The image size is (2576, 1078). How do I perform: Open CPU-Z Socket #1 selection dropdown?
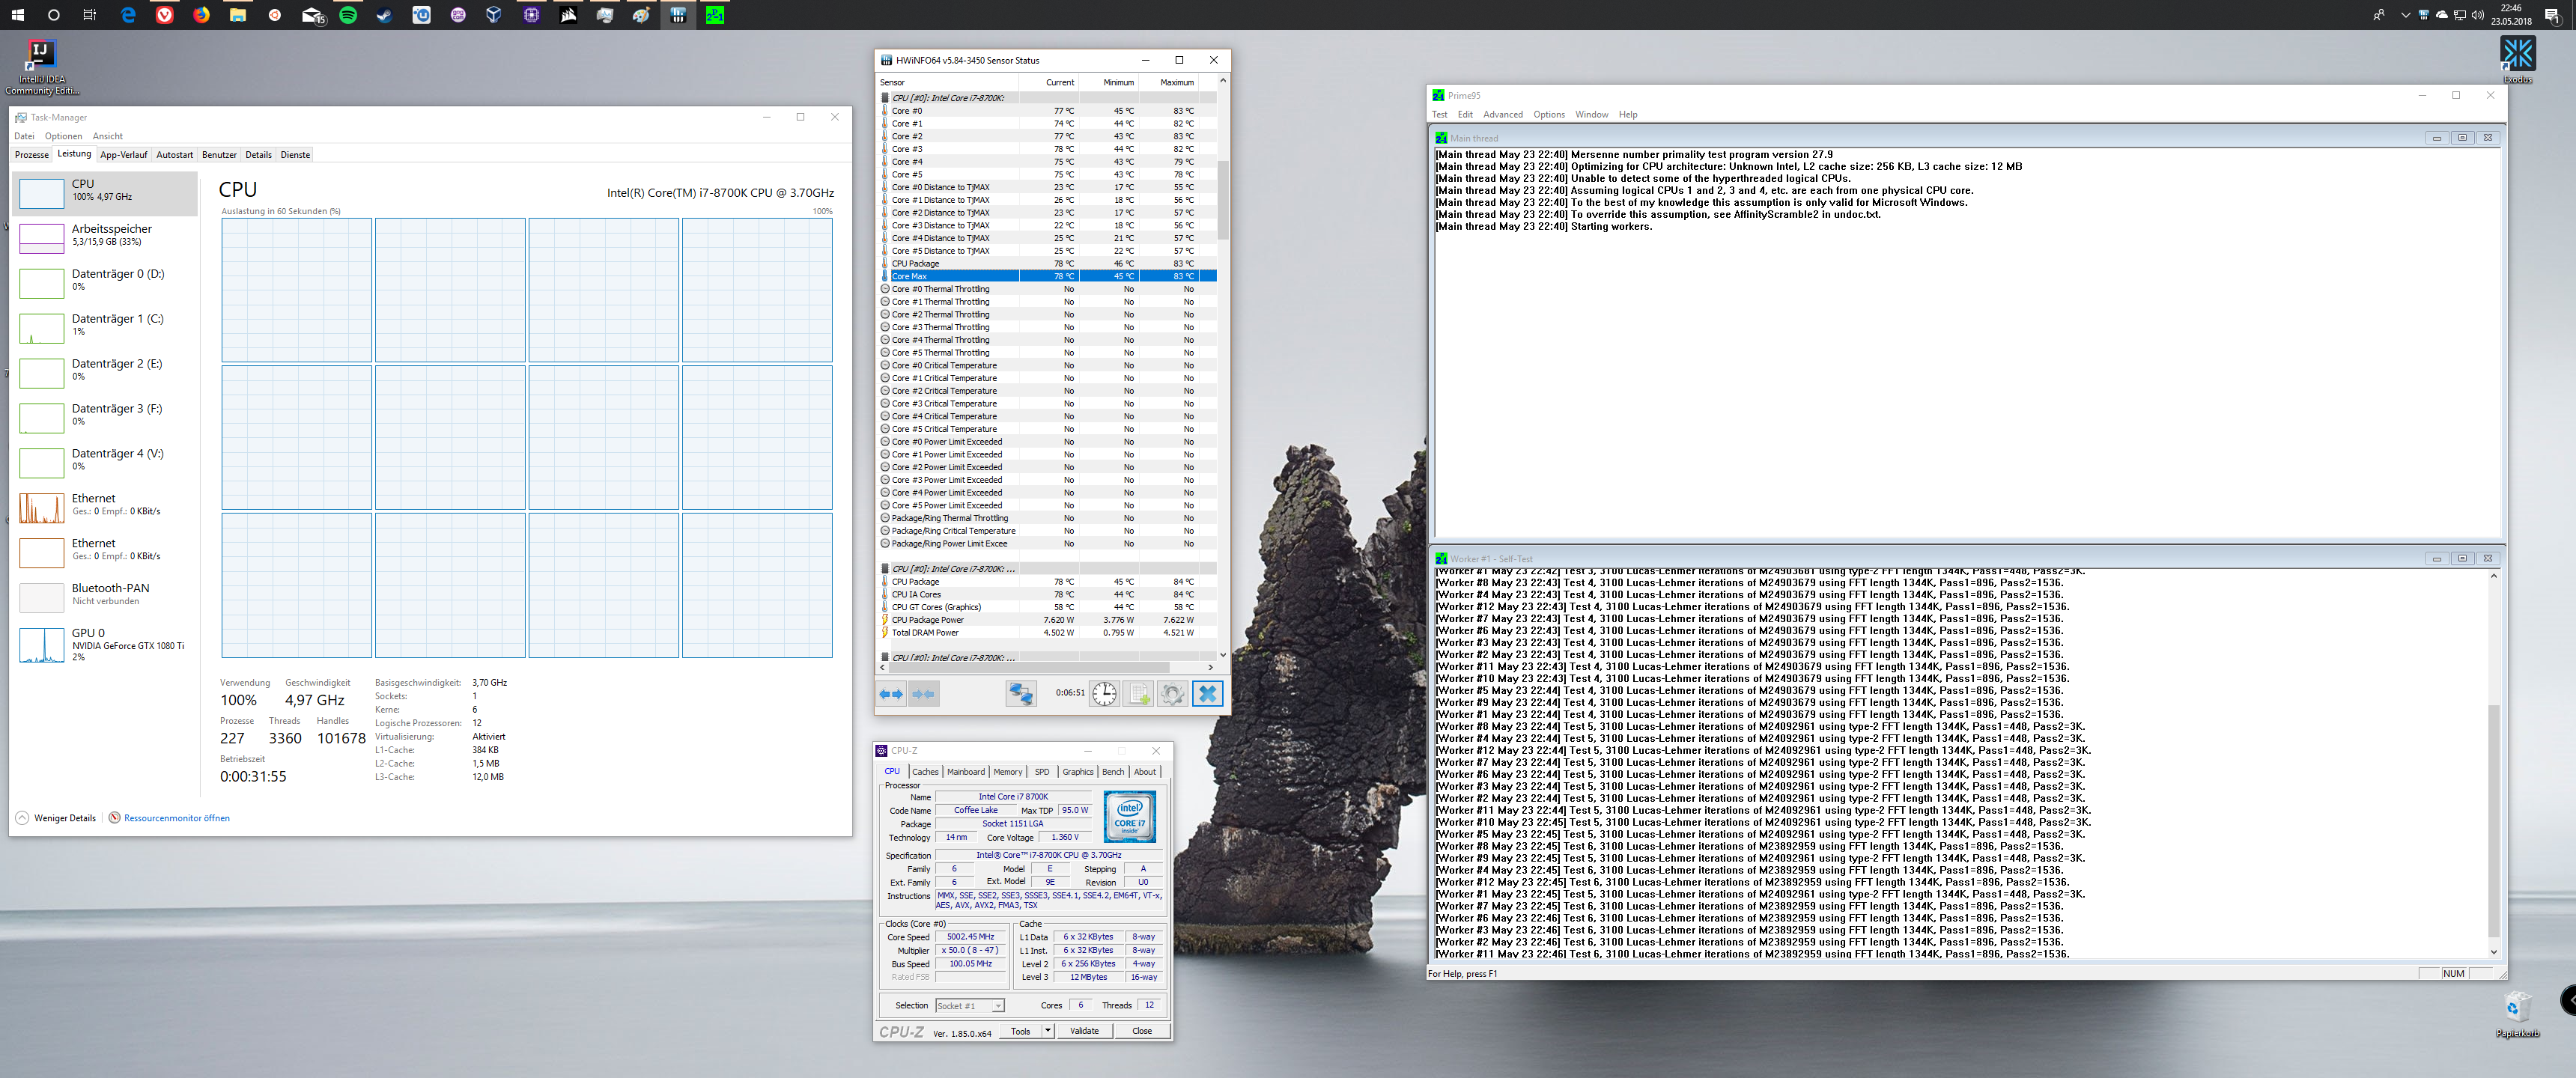[969, 1005]
